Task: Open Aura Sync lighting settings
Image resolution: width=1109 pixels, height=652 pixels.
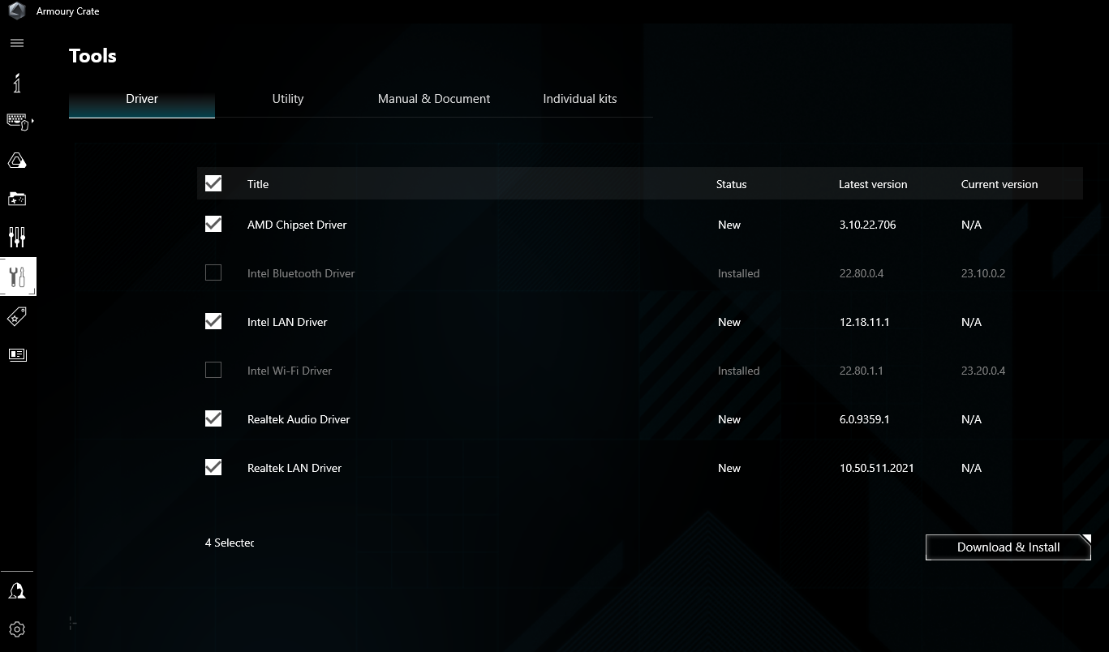Action: click(17, 160)
